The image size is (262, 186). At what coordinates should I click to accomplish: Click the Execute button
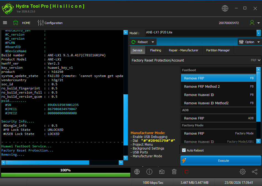[221, 160]
